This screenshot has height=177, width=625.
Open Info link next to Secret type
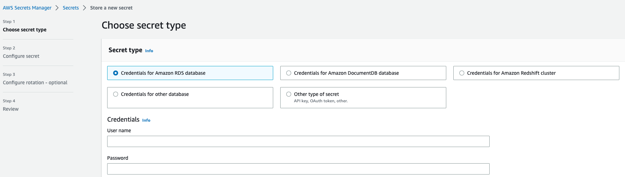pyautogui.click(x=149, y=51)
